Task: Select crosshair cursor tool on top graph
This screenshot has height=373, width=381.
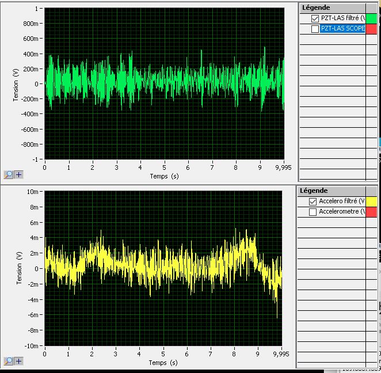Action: coord(19,174)
